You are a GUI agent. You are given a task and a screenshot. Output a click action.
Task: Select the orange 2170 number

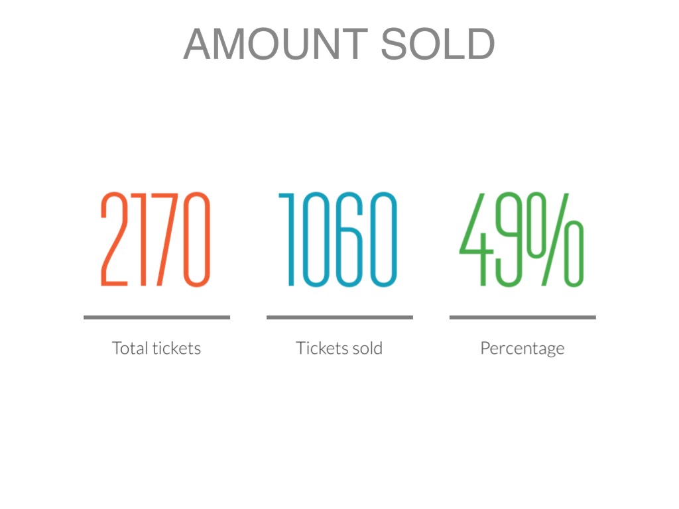(156, 239)
